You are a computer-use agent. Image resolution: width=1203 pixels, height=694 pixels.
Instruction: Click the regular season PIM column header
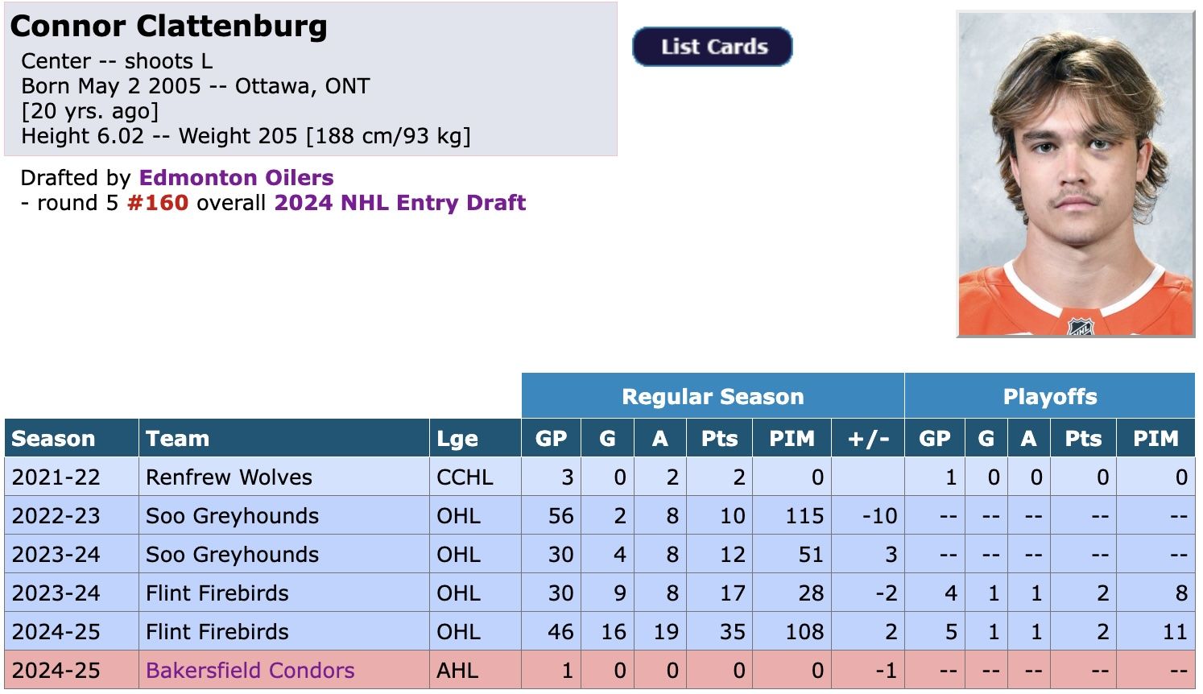tap(792, 438)
